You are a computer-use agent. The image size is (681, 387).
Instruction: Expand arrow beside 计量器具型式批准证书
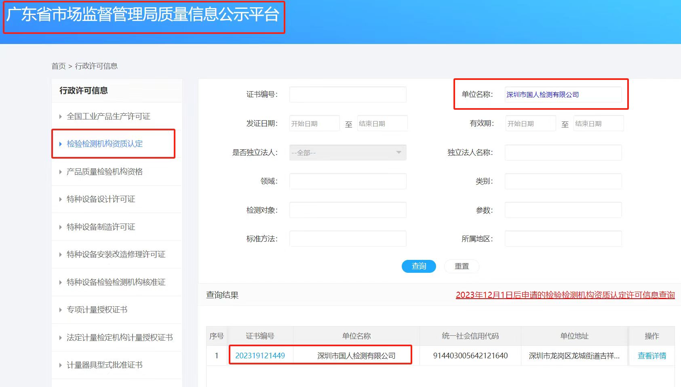click(61, 365)
